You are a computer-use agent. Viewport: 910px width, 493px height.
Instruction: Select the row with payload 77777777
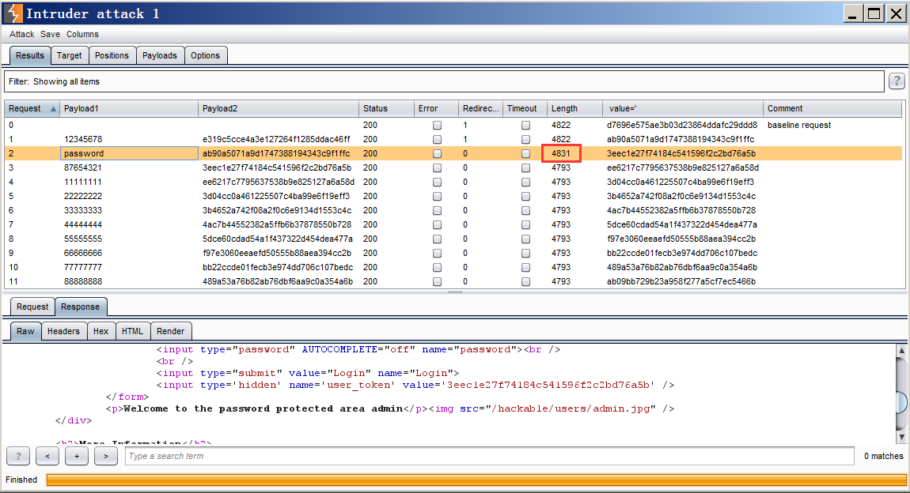pyautogui.click(x=454, y=267)
